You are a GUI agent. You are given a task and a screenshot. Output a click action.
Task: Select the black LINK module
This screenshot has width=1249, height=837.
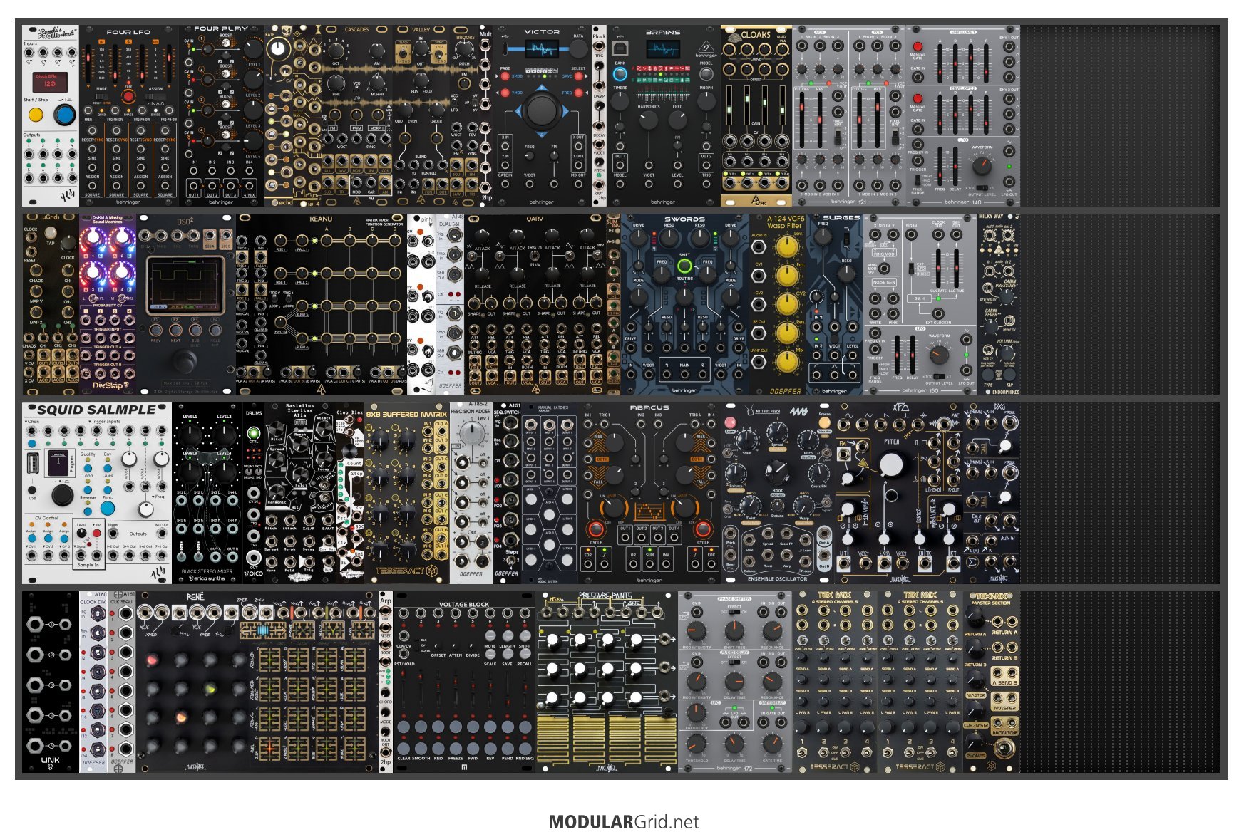click(x=51, y=682)
